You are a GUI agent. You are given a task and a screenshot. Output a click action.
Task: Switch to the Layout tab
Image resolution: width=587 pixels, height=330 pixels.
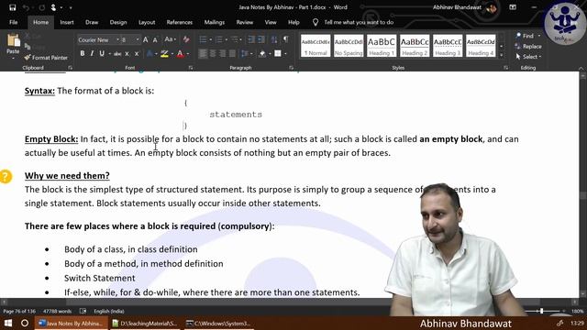147,22
